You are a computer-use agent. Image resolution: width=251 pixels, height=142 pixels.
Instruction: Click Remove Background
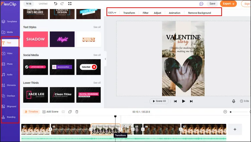200,13
